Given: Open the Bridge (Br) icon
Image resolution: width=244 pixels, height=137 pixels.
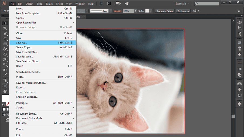Looking at the screenshot, I should point(101,4).
